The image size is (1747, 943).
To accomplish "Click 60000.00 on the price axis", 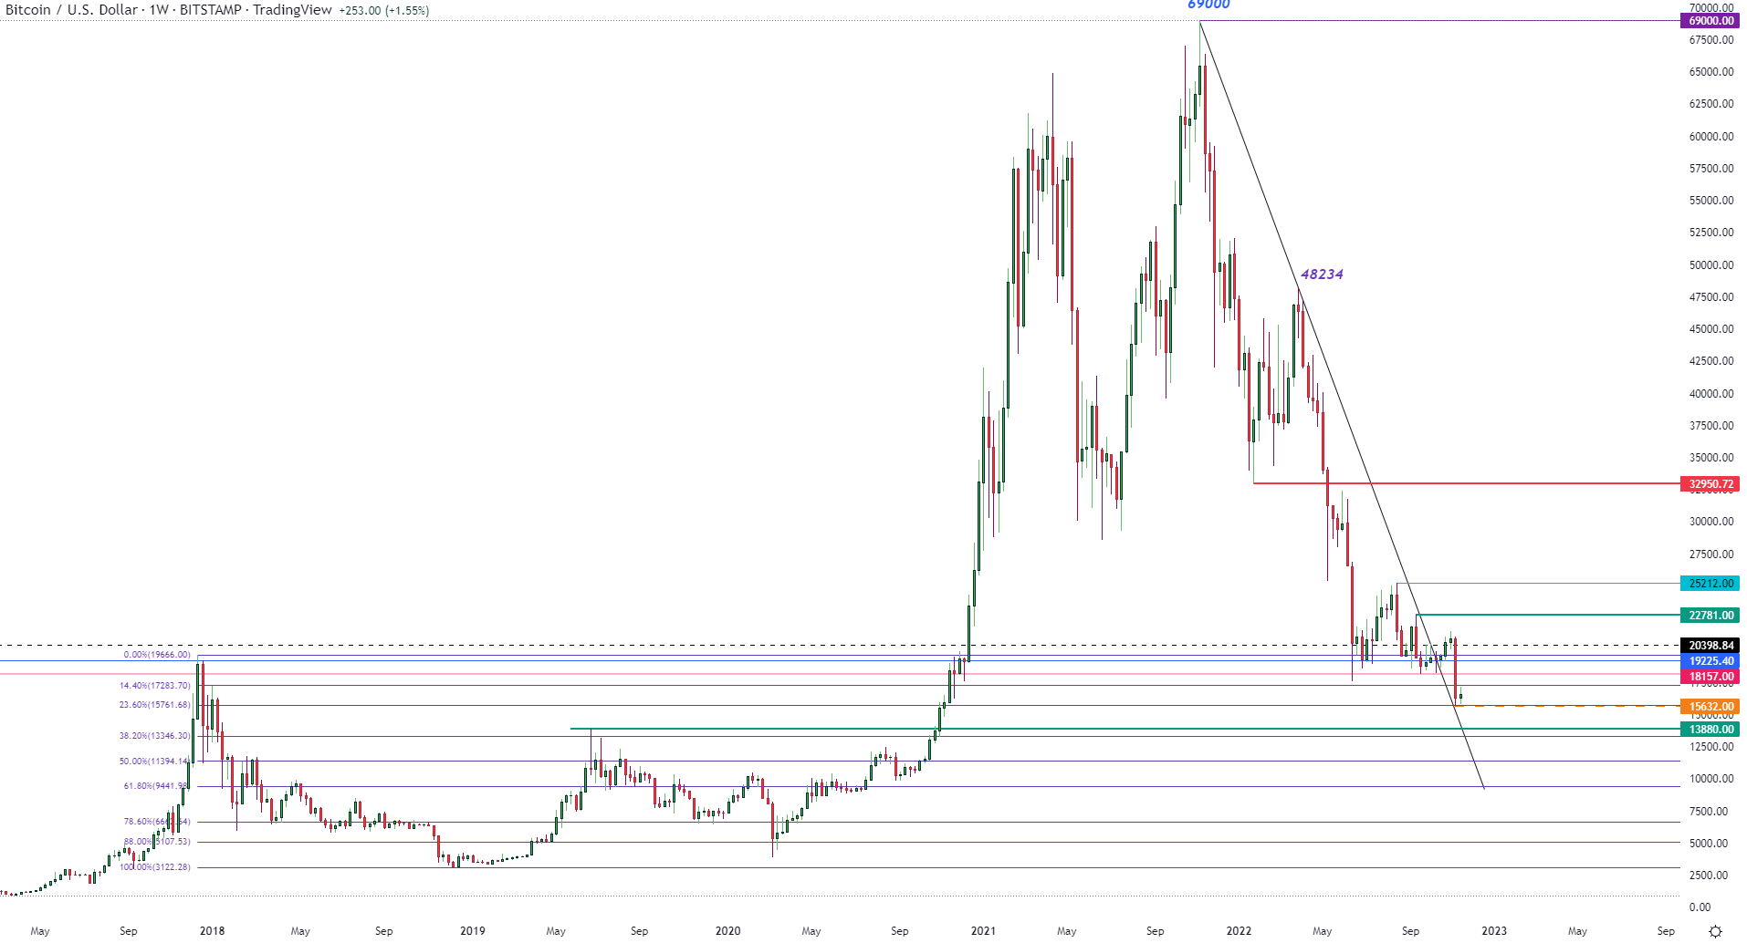I will [x=1711, y=137].
